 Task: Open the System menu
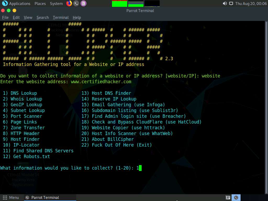tap(56, 4)
